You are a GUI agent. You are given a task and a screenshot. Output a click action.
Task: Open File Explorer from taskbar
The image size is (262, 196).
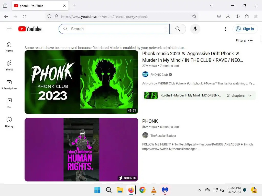[x=120, y=190]
